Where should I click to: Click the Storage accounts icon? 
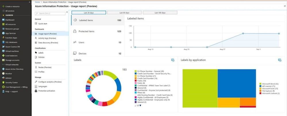point(3,60)
